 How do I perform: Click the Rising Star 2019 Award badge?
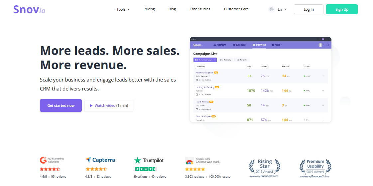point(265,168)
